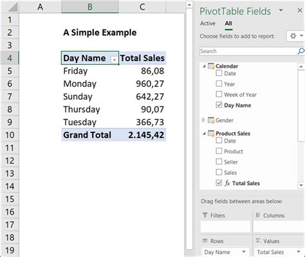
Task: Collapse the Calendar table node
Action: [x=204, y=66]
